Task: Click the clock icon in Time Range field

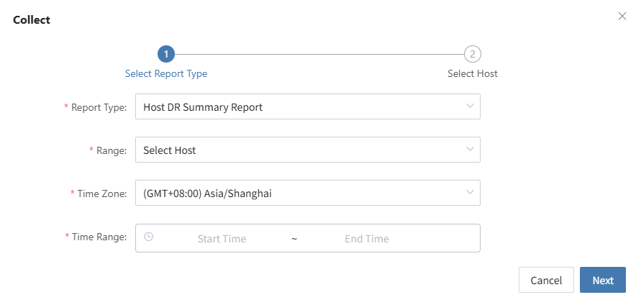Action: coord(149,237)
